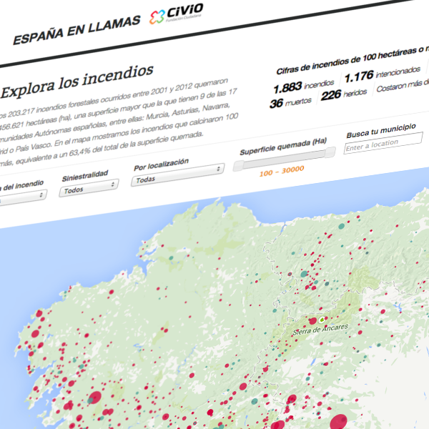
Task: Click the 1.883 incendios figure
Action: pyautogui.click(x=304, y=87)
